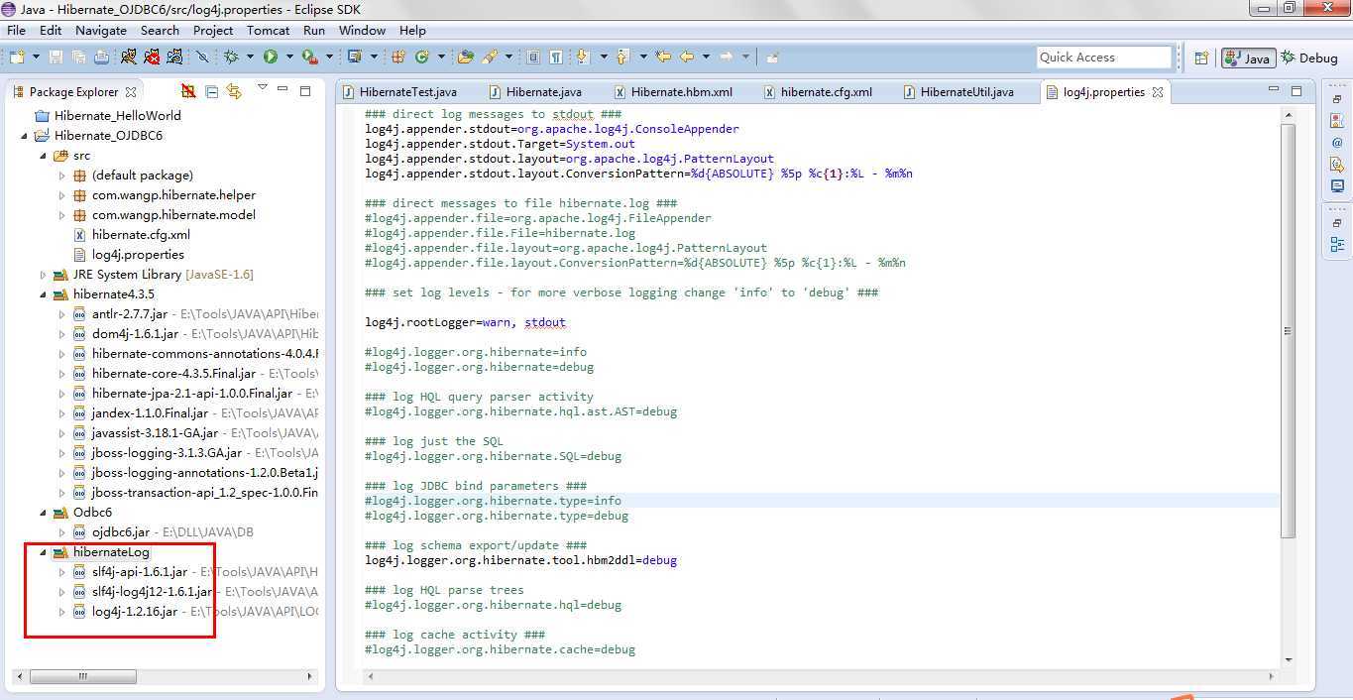The image size is (1353, 700).
Task: Click the editor vertical scrollbar thumb
Action: (1288, 330)
